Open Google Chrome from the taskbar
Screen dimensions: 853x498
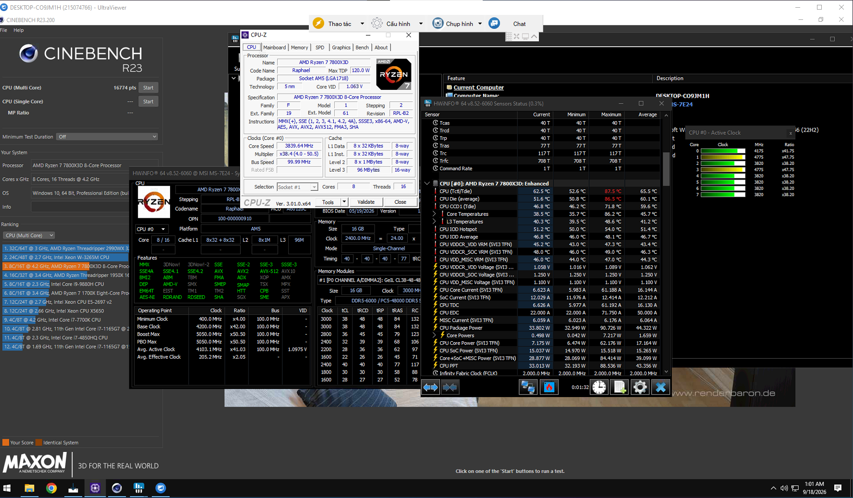point(51,488)
